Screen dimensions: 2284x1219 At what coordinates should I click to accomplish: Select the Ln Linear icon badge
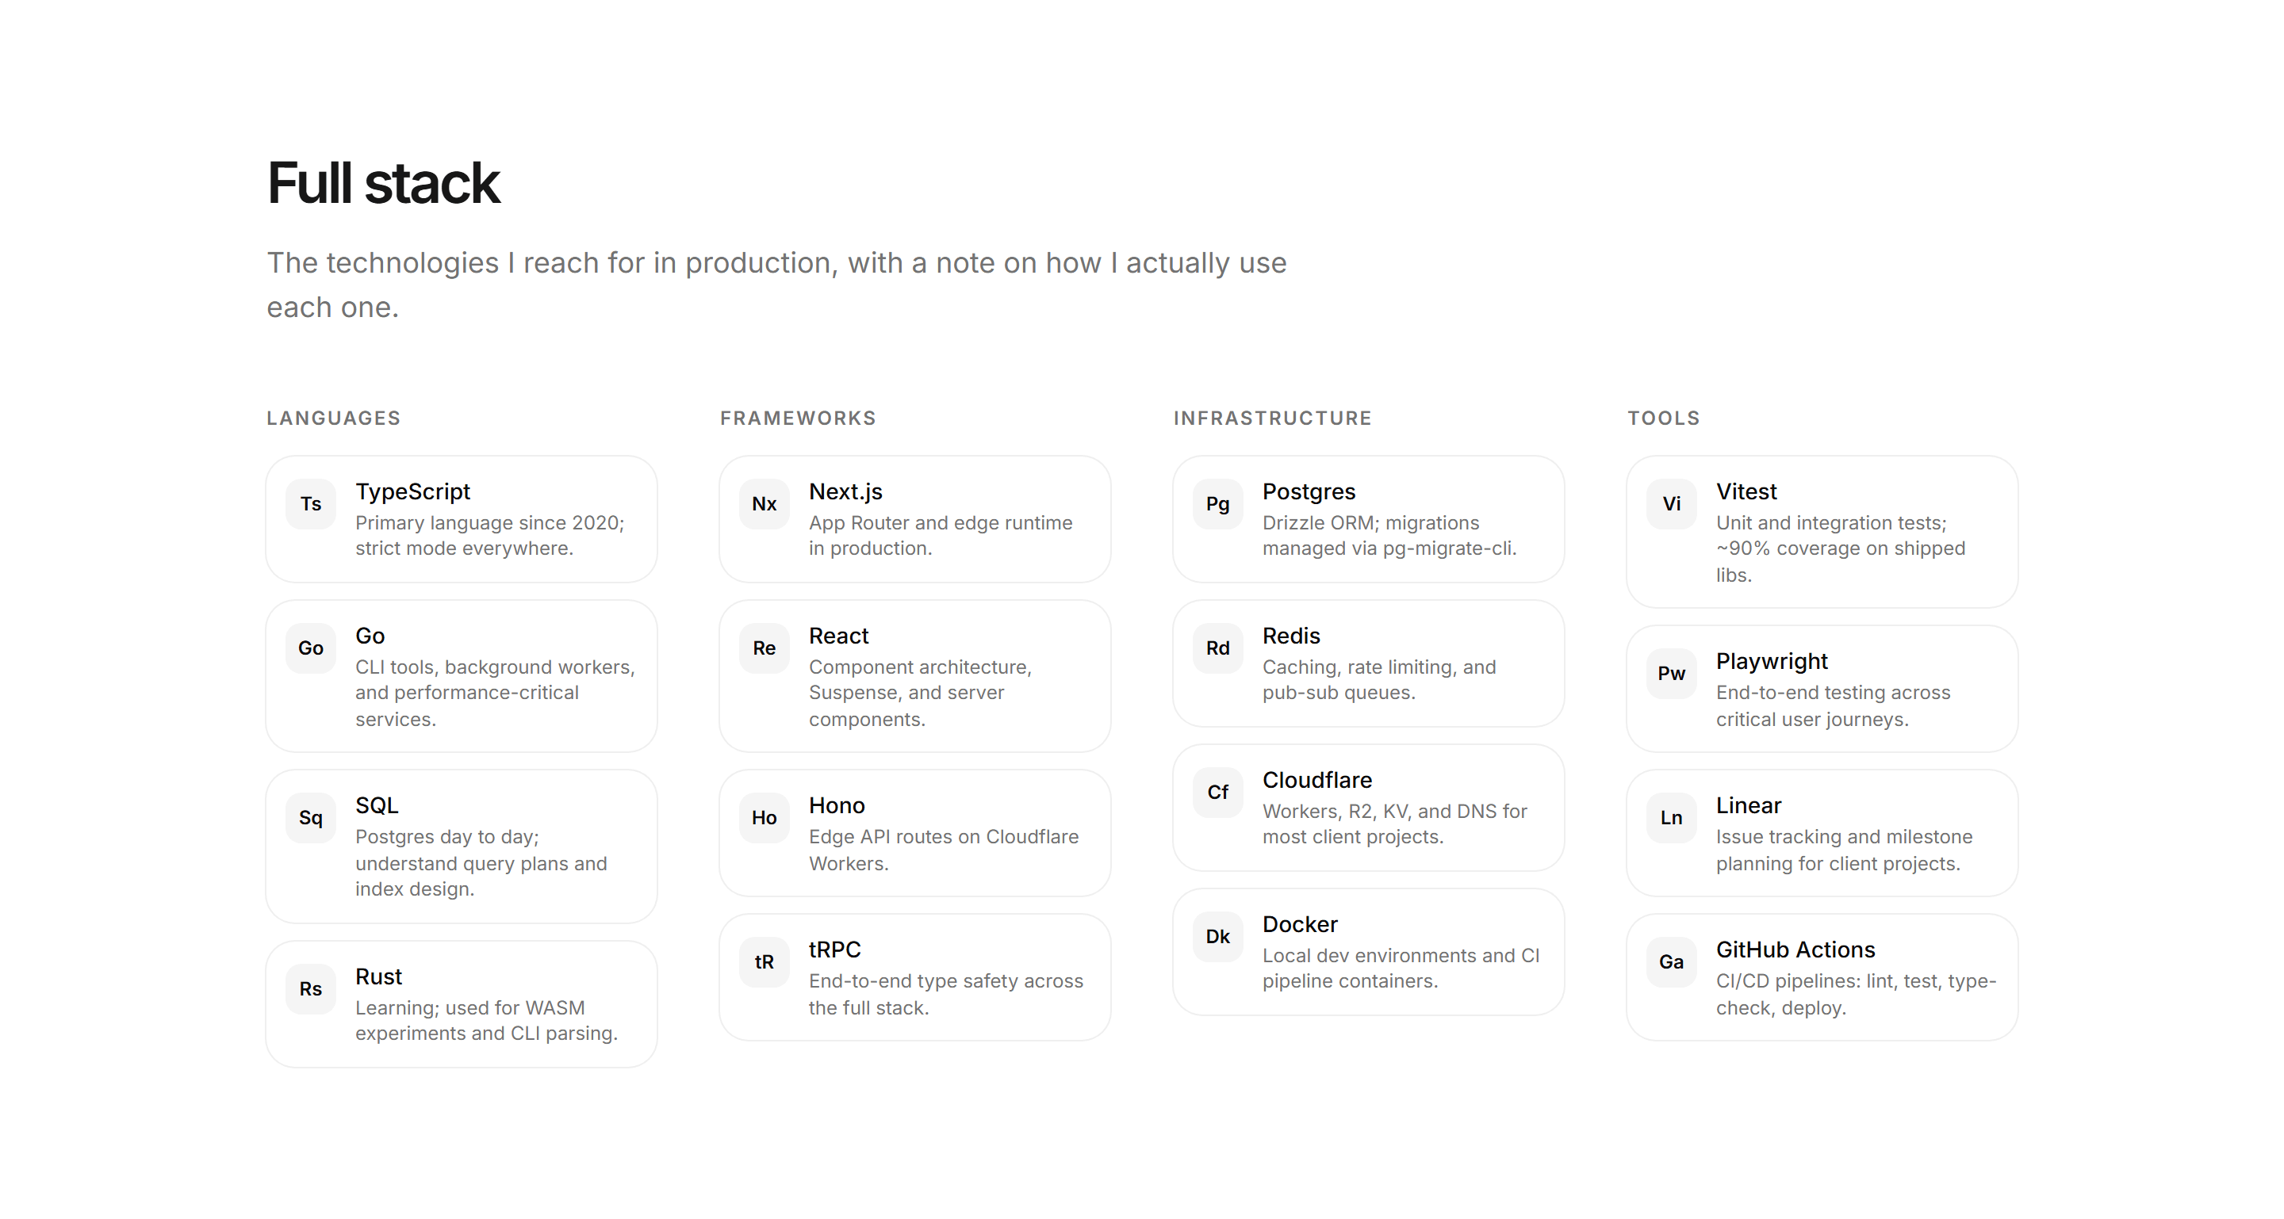[x=1671, y=818]
